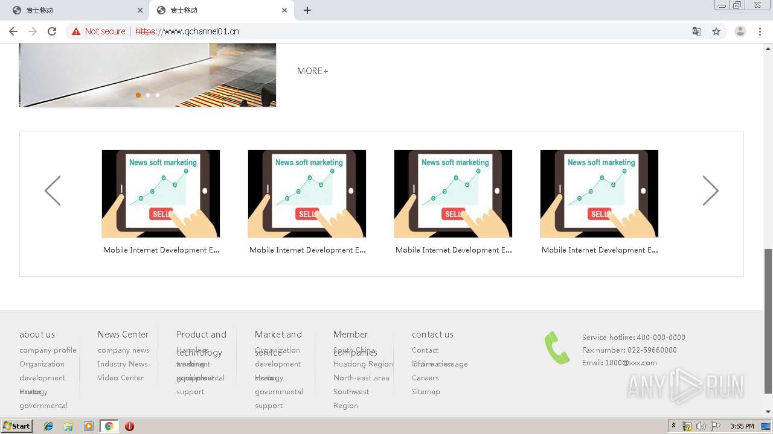Show previous carousel items with left chevron
Image resolution: width=773 pixels, height=434 pixels.
pos(53,191)
